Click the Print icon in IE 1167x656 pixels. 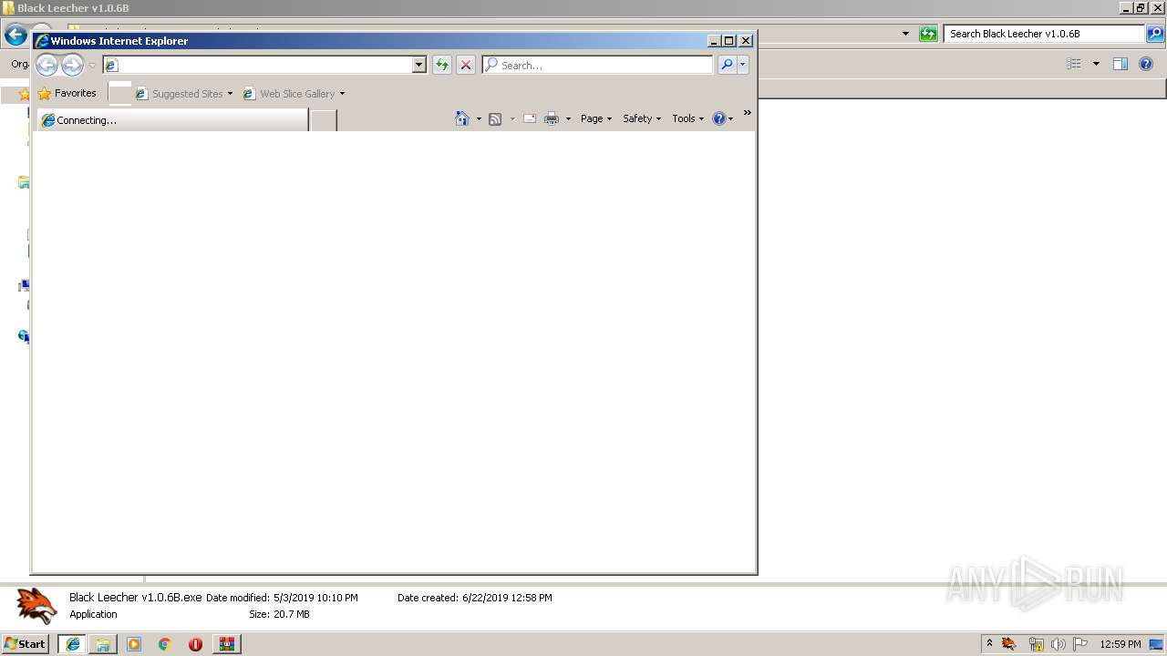[x=552, y=118]
